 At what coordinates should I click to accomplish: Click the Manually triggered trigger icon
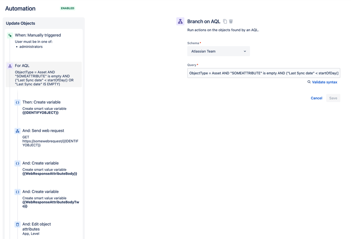click(x=9, y=35)
